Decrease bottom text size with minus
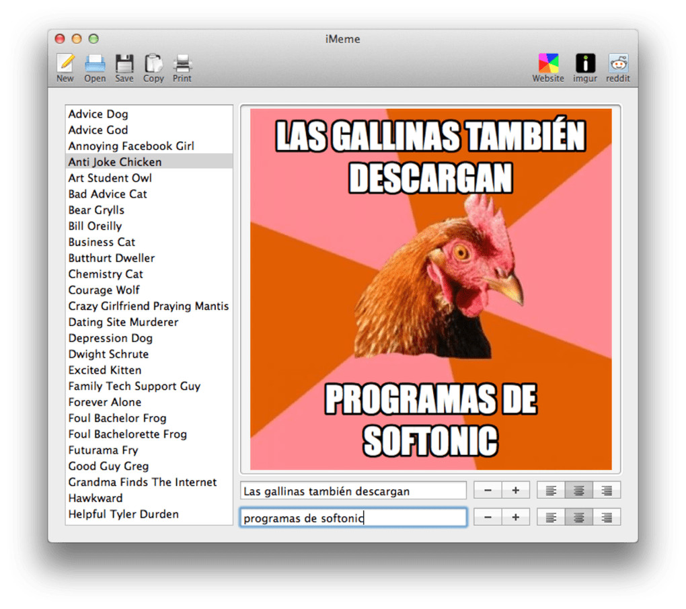The width and height of the screenshot is (686, 609). pyautogui.click(x=488, y=517)
